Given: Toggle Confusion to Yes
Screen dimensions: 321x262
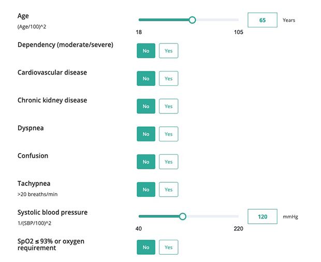Looking at the screenshot, I should [168, 162].
